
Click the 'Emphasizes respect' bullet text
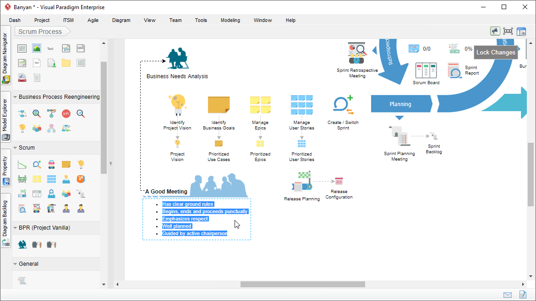pos(185,219)
